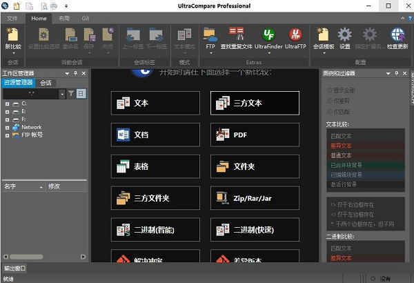
Task: Expand the C: drive node
Action: pyautogui.click(x=8, y=104)
